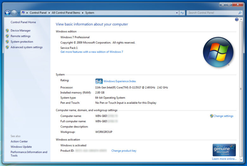Click the View basic information heading
247x166 pixels.
(92, 24)
